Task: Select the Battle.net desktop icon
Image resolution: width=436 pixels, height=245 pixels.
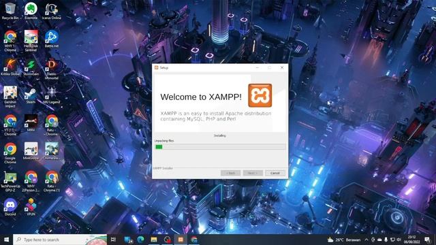Action: click(x=52, y=39)
